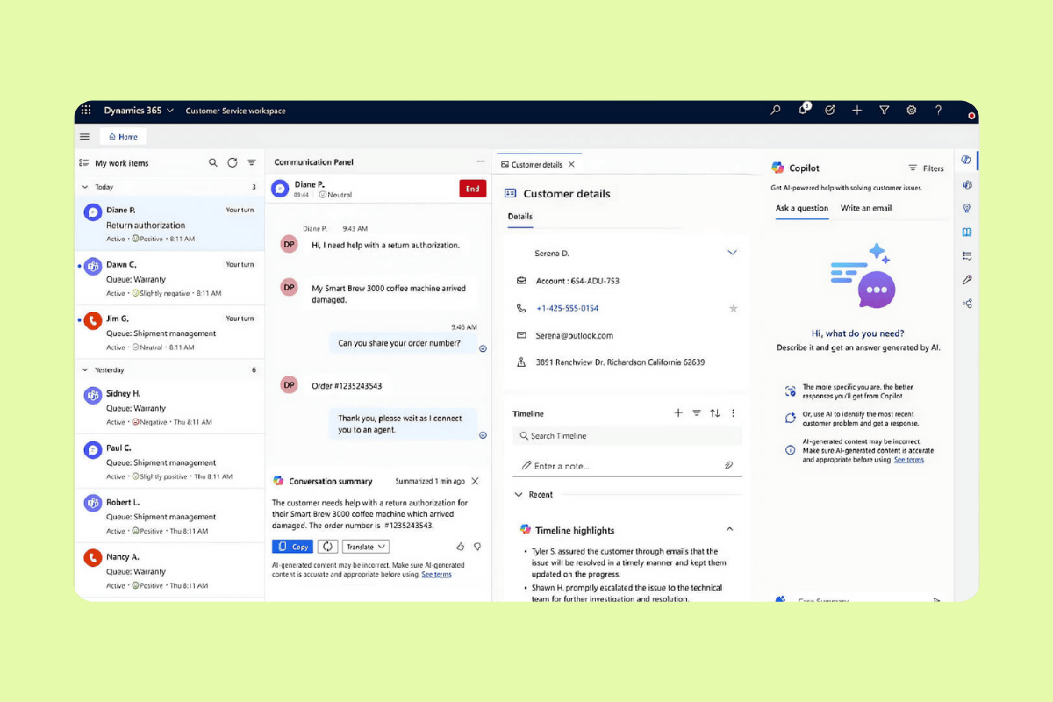This screenshot has height=702, width=1053.
Task: Refresh the My work items list
Action: click(233, 162)
